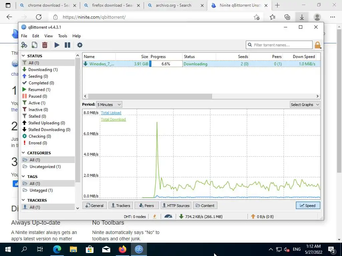Viewport: 342px width, 256px height.
Task: Open File Explorer from the taskbar
Action: 73,249
